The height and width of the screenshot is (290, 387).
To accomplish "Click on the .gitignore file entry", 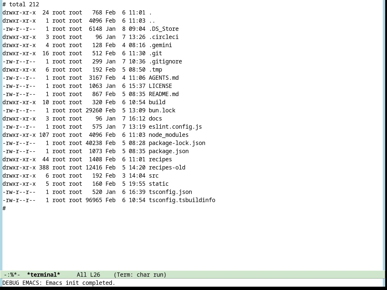I will [165, 61].
